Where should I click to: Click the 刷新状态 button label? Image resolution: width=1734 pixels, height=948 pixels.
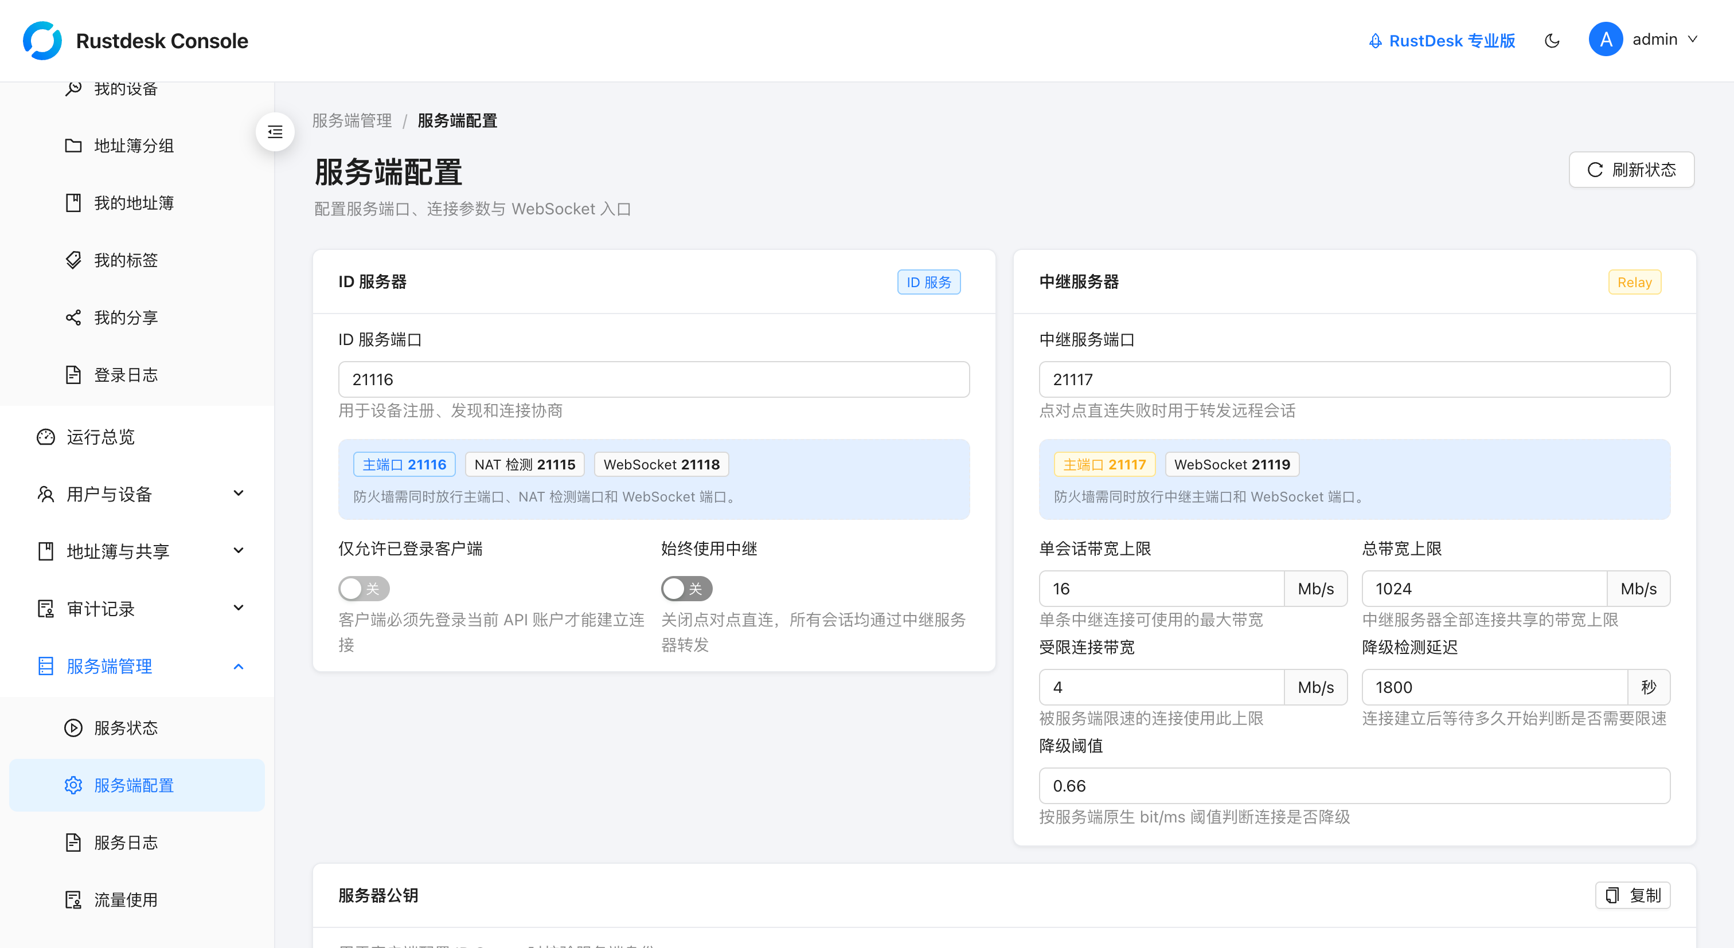pos(1643,170)
